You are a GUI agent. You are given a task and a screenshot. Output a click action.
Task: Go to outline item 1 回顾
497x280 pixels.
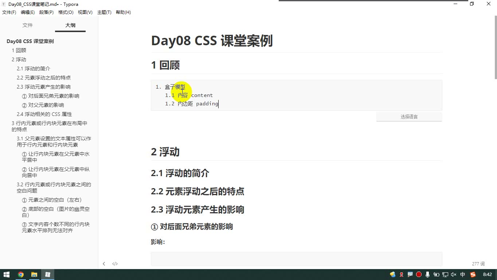(x=19, y=50)
